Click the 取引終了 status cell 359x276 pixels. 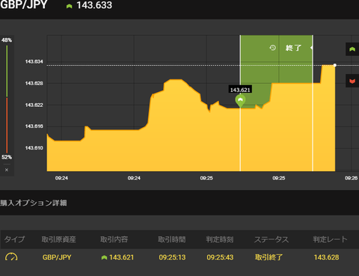point(269,257)
